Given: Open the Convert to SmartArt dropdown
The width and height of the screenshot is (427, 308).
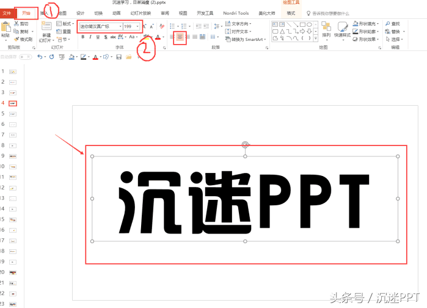Looking at the screenshot, I should [246, 40].
